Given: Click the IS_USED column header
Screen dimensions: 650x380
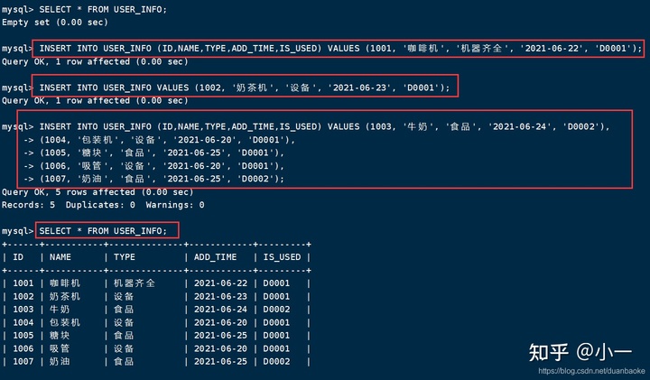Looking at the screenshot, I should coord(282,257).
